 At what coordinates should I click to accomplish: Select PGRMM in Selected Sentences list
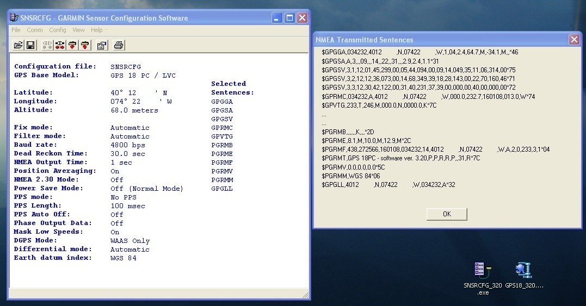pyautogui.click(x=222, y=180)
